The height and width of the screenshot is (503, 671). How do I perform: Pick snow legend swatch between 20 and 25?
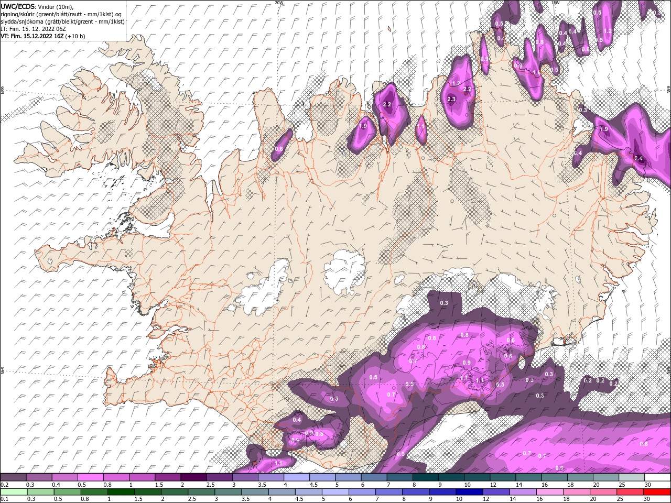tap(607, 477)
